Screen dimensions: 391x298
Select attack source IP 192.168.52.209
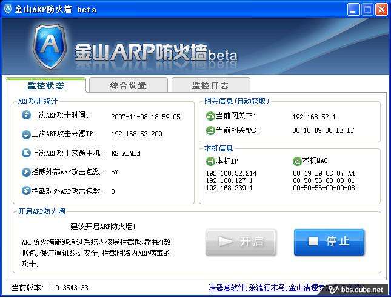(136, 134)
